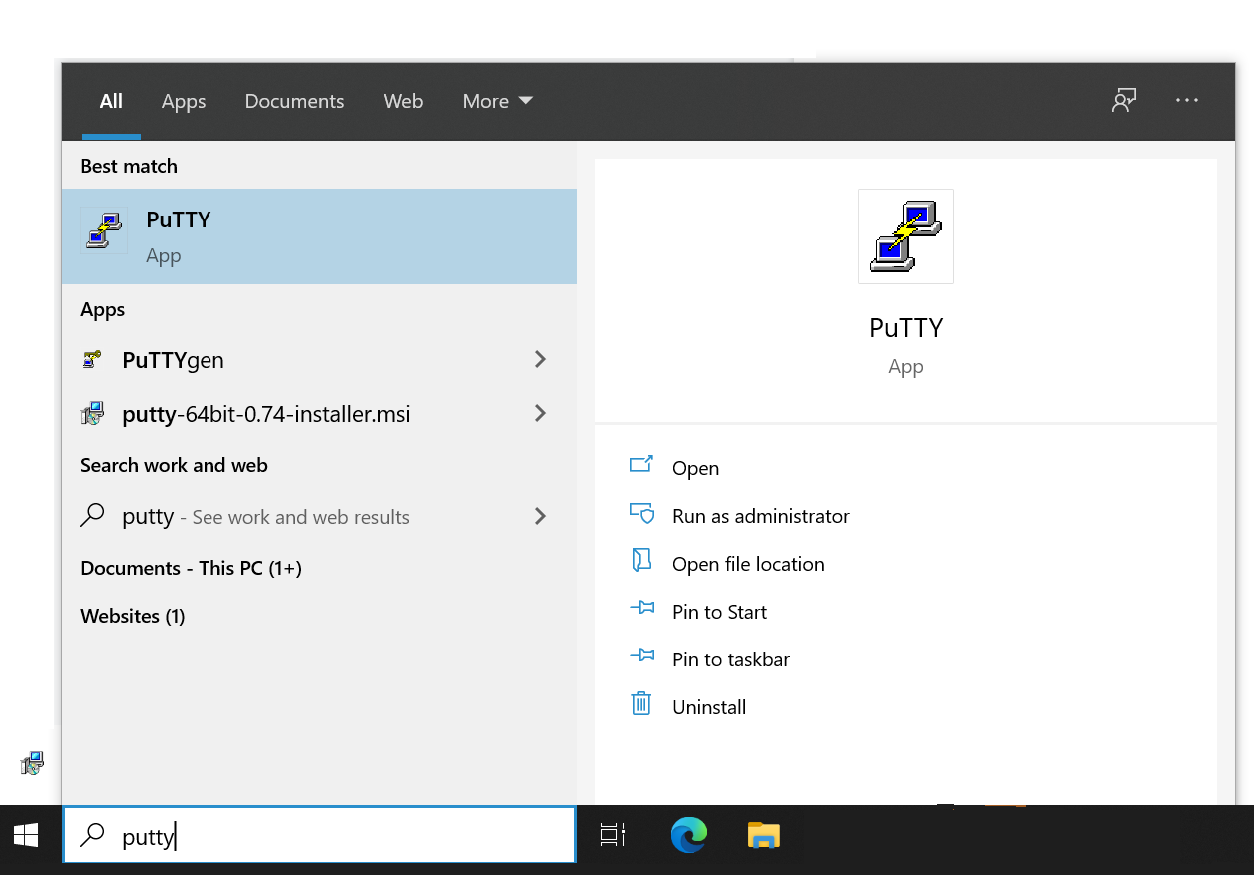
Task: Expand Documents - This PC results
Action: [191, 567]
